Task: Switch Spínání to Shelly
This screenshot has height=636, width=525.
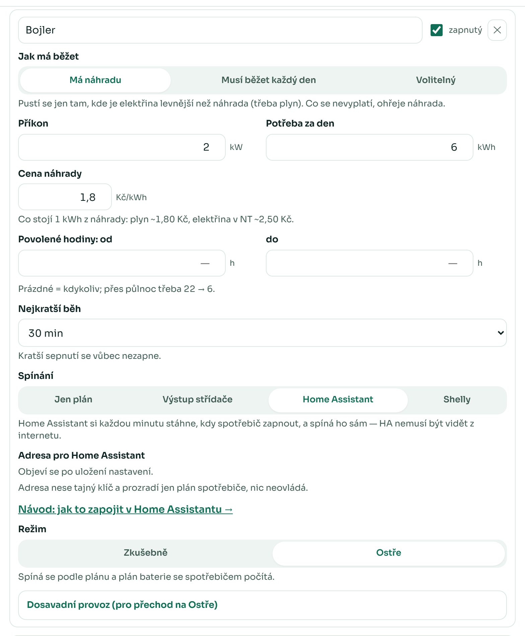Action: (x=457, y=399)
